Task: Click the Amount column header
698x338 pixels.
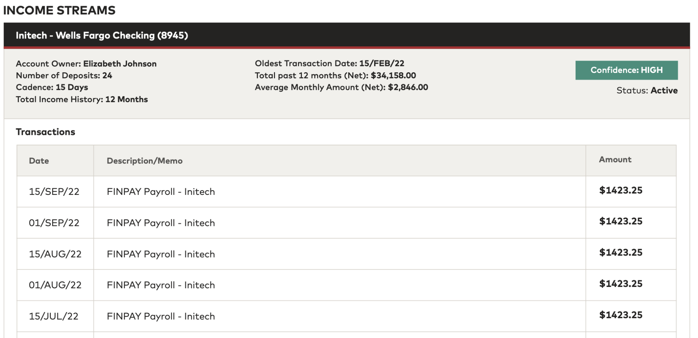Action: point(615,159)
